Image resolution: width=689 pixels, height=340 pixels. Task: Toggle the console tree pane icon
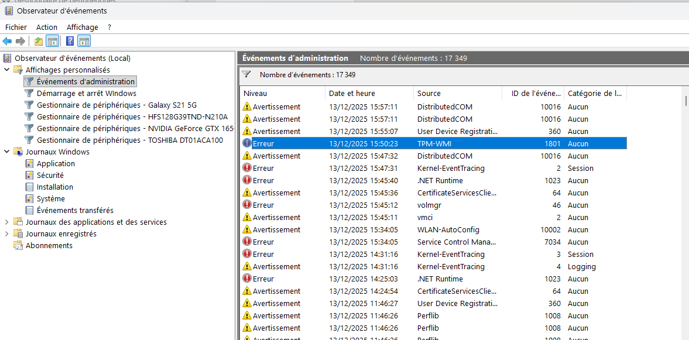52,42
